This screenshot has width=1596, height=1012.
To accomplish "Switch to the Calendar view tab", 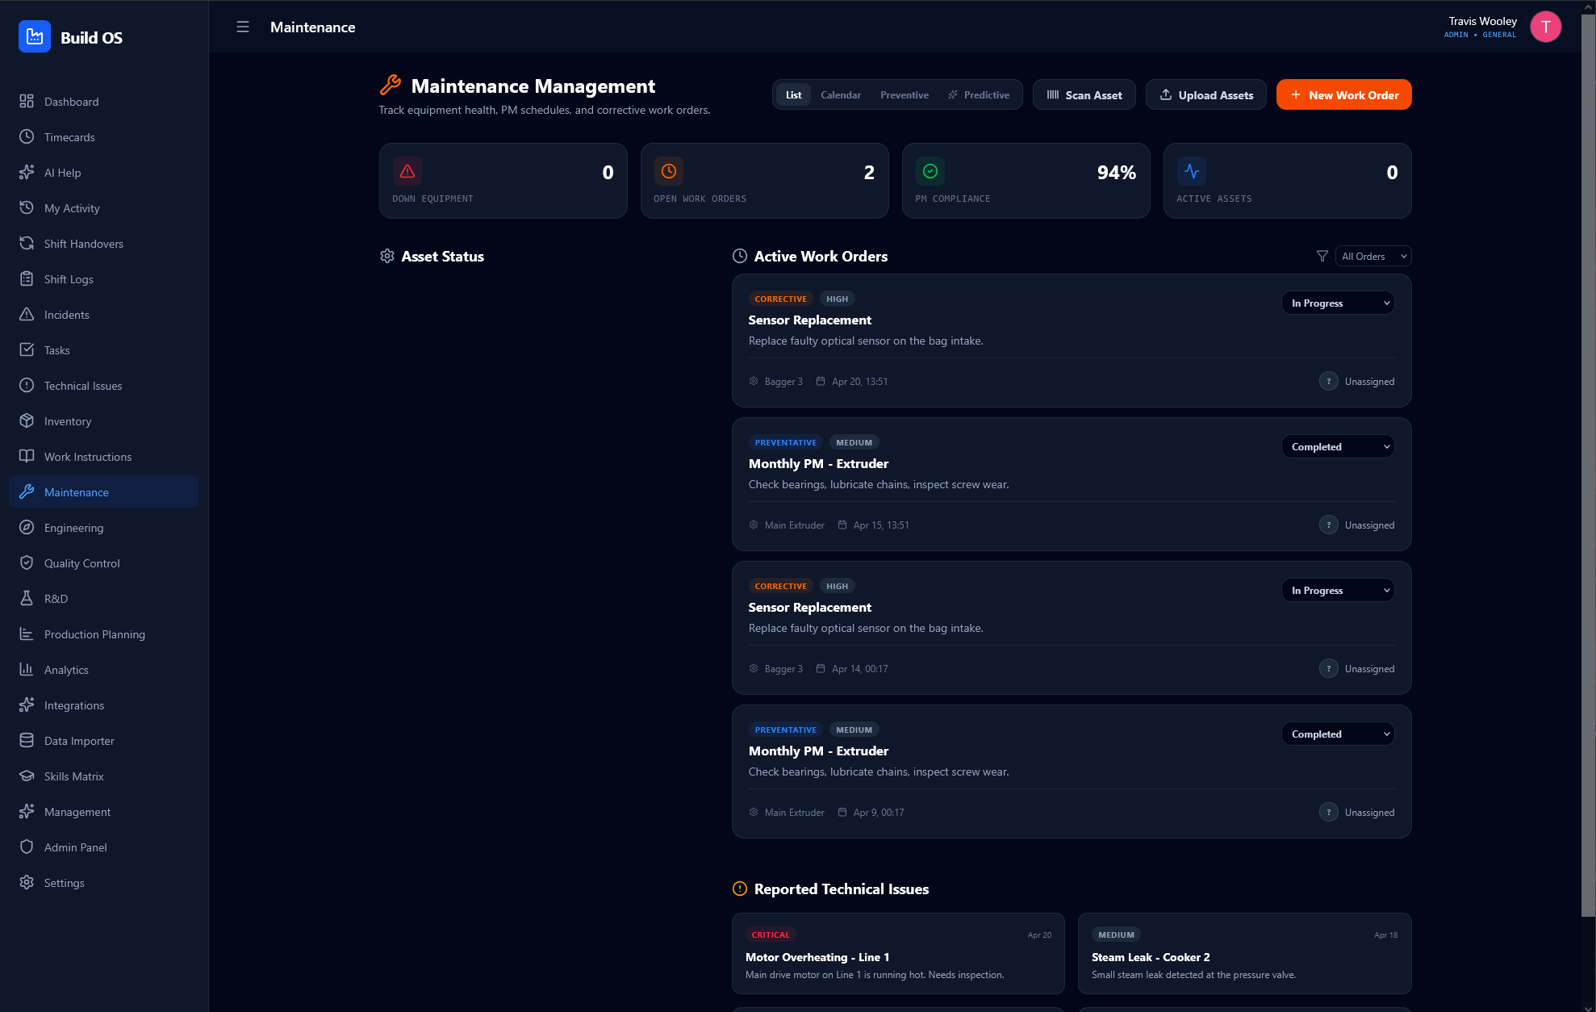I will [x=841, y=95].
